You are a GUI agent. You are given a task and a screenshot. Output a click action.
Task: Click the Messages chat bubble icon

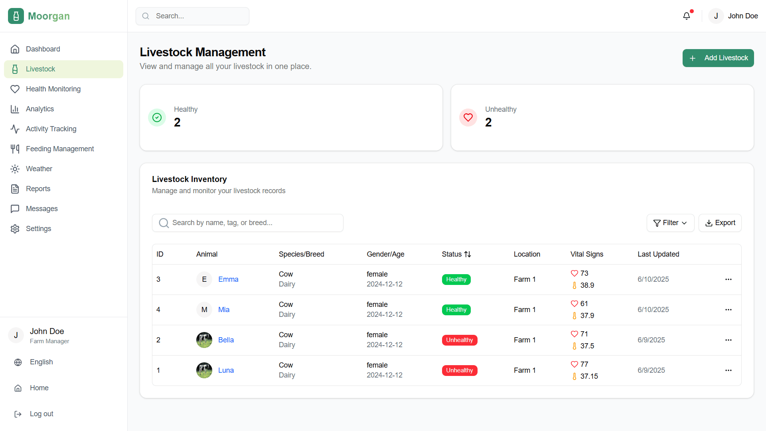[x=15, y=208]
